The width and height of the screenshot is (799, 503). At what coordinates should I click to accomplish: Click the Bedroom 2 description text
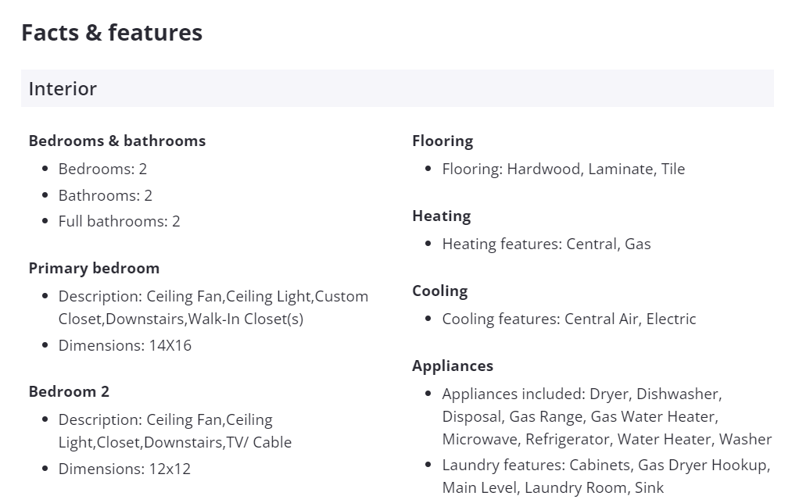174,431
